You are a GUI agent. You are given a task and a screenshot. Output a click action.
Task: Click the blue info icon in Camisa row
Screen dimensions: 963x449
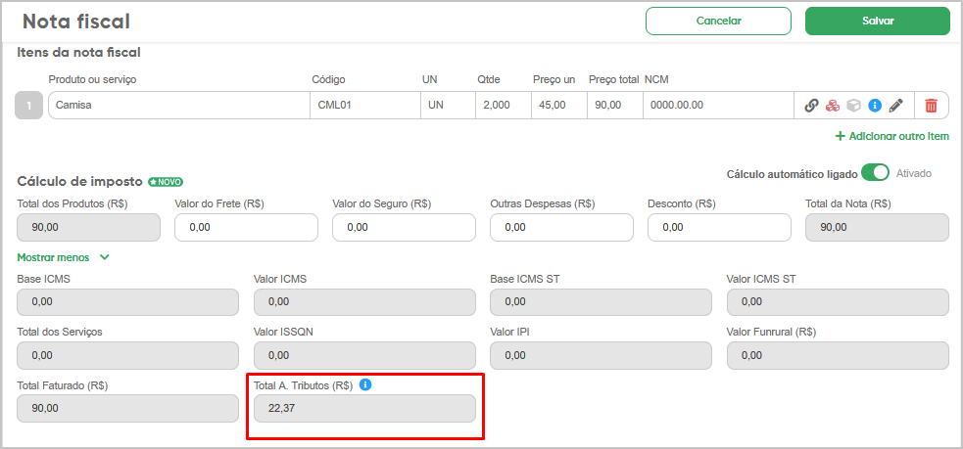click(875, 106)
